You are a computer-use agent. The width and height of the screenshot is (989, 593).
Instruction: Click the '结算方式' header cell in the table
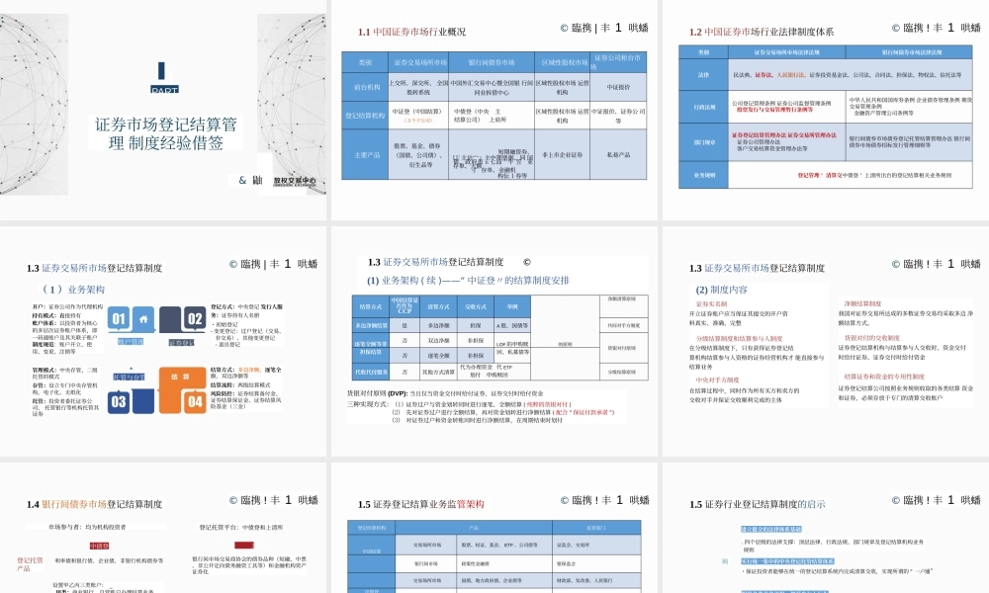click(370, 306)
